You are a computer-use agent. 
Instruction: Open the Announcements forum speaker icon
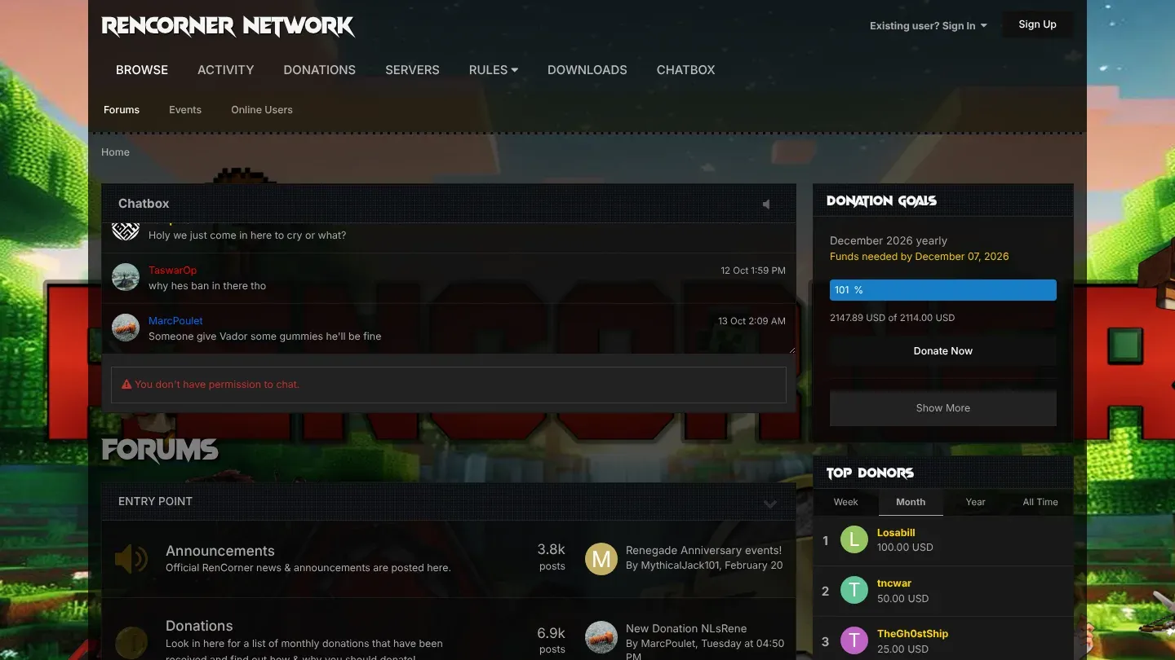pyautogui.click(x=131, y=559)
